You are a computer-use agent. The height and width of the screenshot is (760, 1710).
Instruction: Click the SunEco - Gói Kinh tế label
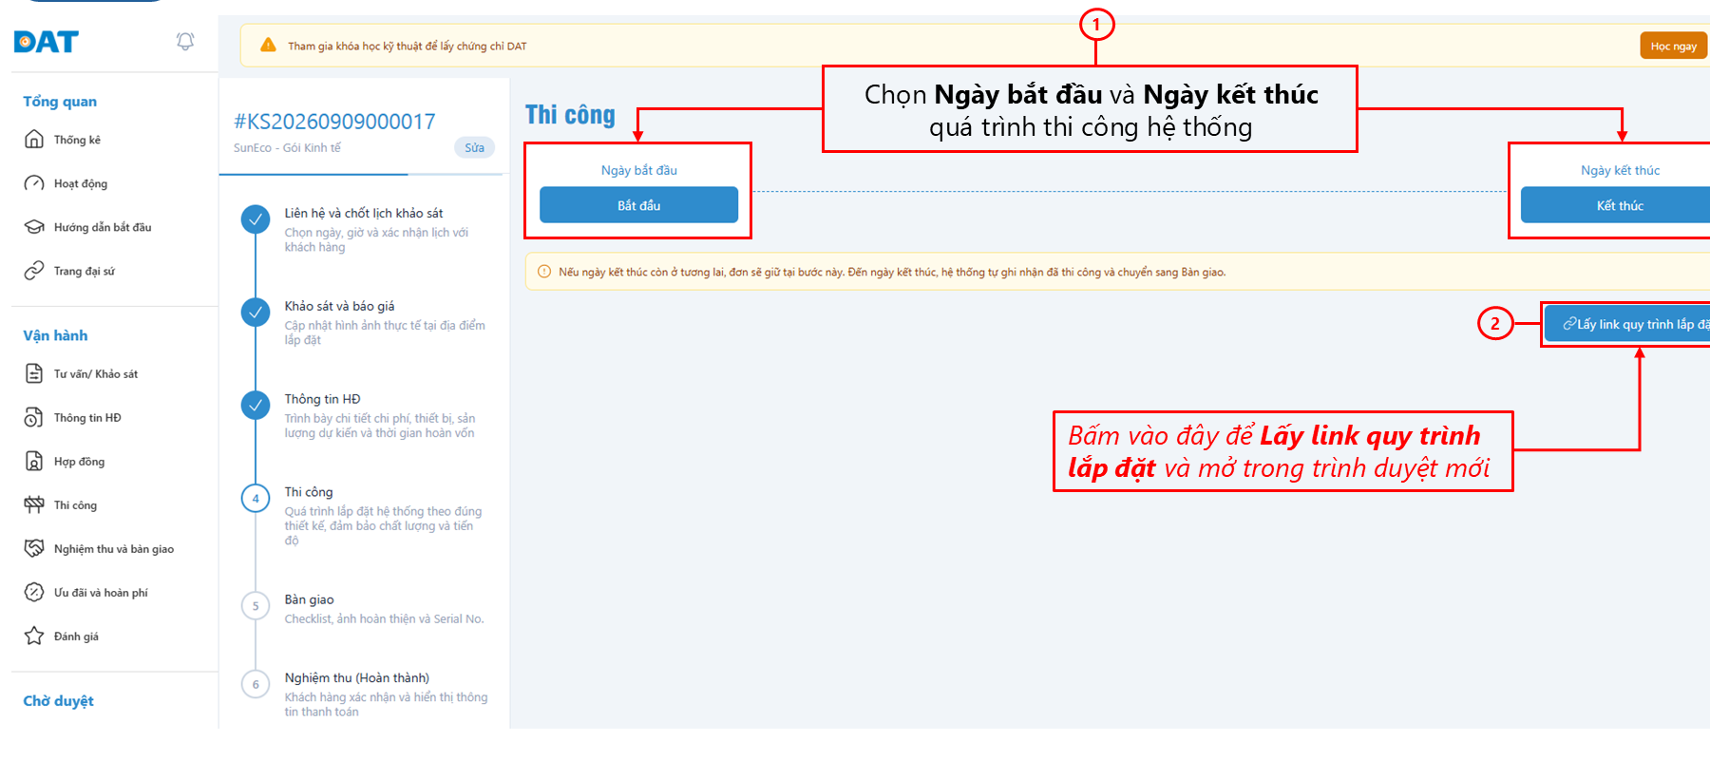[x=287, y=147]
